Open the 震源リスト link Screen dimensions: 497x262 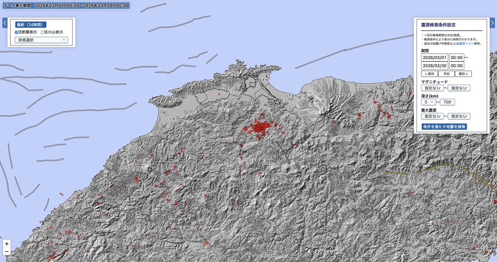[466, 43]
